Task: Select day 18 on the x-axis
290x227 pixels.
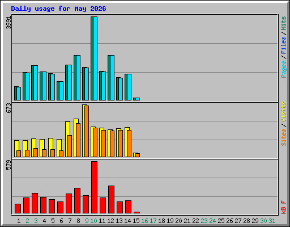Action: (161, 221)
